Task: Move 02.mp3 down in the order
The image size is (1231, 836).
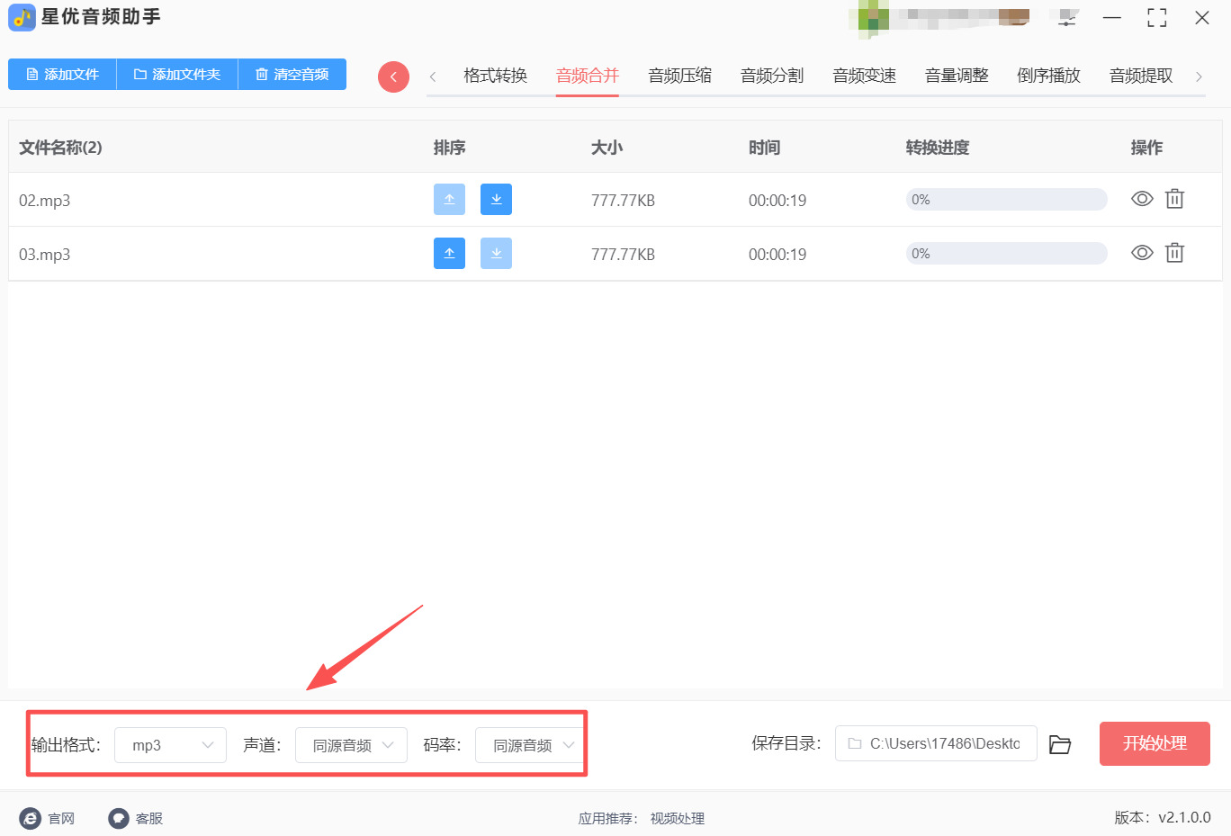Action: (496, 199)
